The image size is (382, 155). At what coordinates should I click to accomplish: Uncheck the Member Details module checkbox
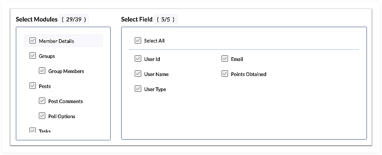pyautogui.click(x=32, y=41)
